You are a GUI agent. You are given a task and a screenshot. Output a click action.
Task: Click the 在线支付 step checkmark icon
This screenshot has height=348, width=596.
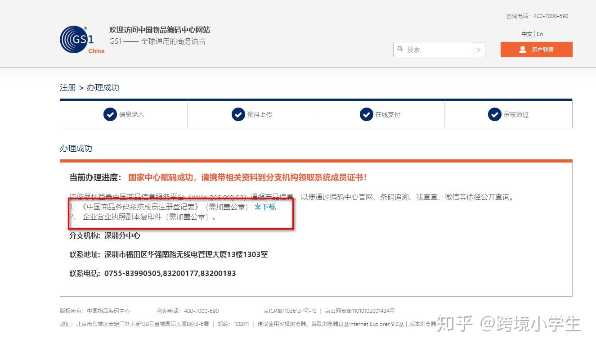pos(367,114)
